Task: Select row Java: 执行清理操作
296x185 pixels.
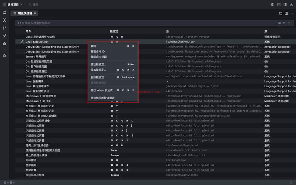Action: click(155, 86)
